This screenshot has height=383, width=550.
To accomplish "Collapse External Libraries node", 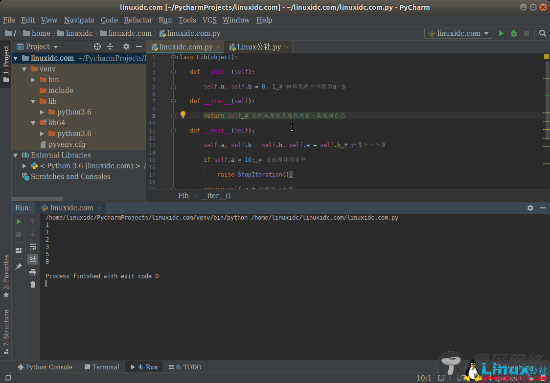I will pos(16,156).
